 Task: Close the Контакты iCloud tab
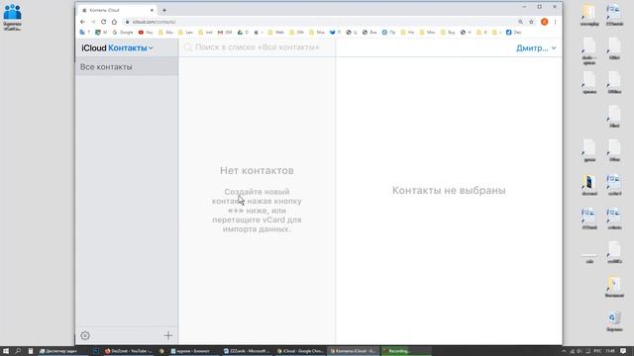152,10
